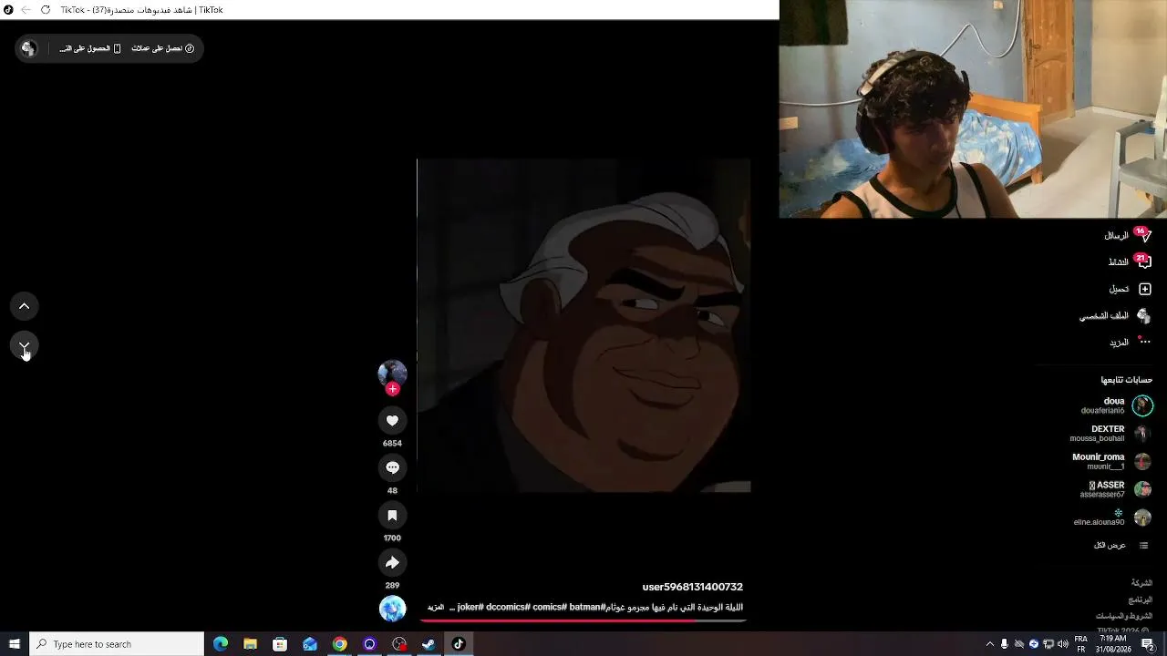Click the 'Get Coins' (احصل على عملات) button

coord(162,48)
